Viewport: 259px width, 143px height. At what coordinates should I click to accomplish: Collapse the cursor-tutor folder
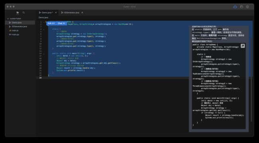[x=8, y=19]
